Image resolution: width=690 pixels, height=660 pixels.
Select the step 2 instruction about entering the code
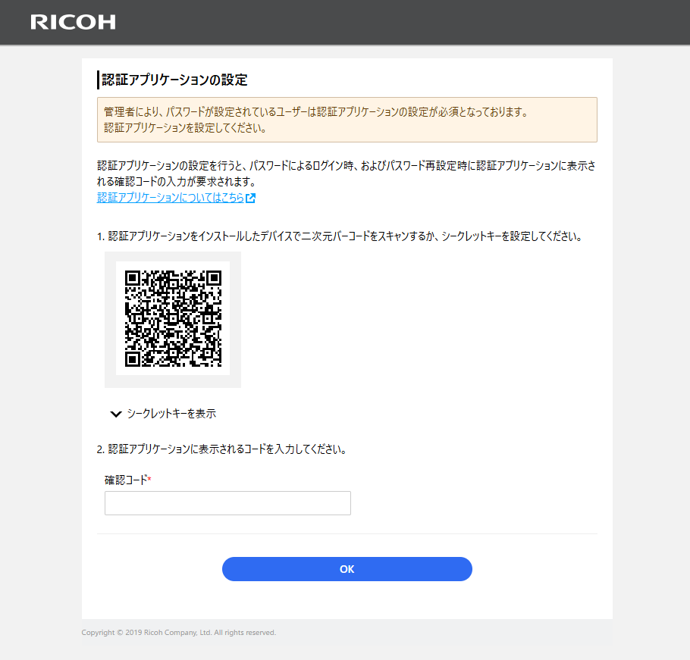pyautogui.click(x=221, y=449)
